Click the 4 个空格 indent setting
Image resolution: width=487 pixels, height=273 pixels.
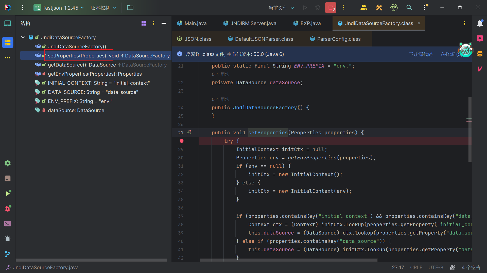click(471, 267)
